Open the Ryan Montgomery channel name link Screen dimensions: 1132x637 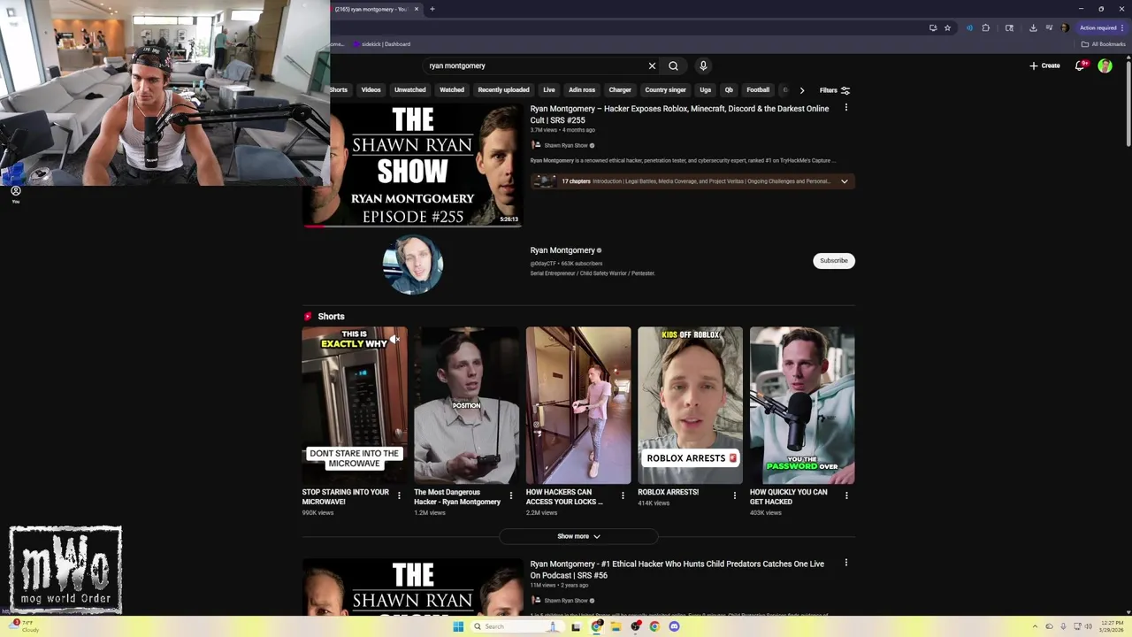click(x=562, y=250)
